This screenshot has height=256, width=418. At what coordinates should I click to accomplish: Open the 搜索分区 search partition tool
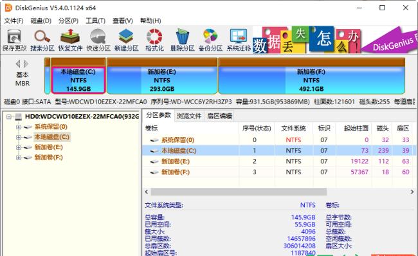(x=42, y=41)
